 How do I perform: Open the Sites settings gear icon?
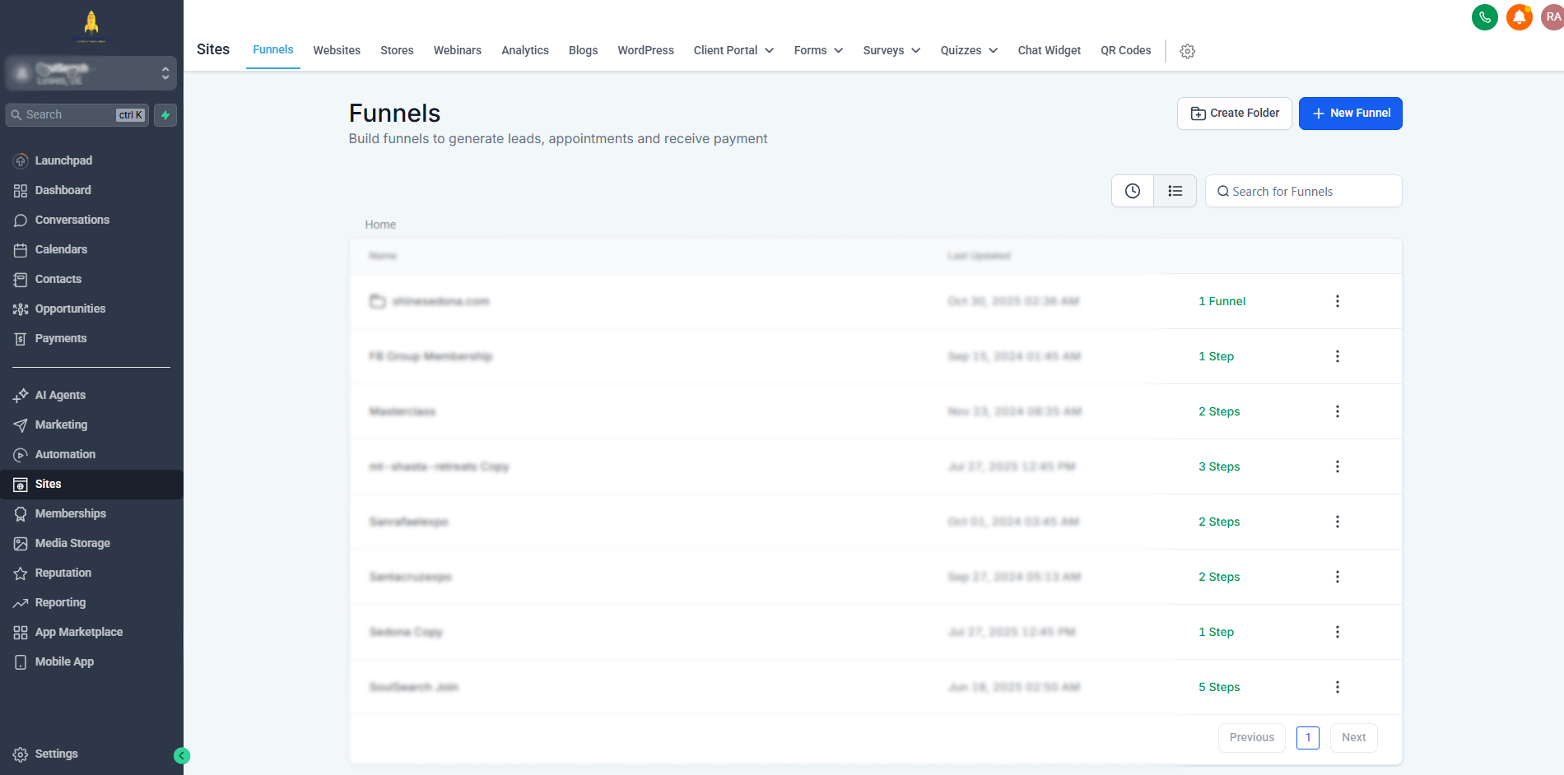point(1187,51)
